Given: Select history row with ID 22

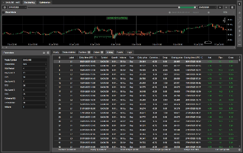Looking at the screenshot, I should click(146, 100).
